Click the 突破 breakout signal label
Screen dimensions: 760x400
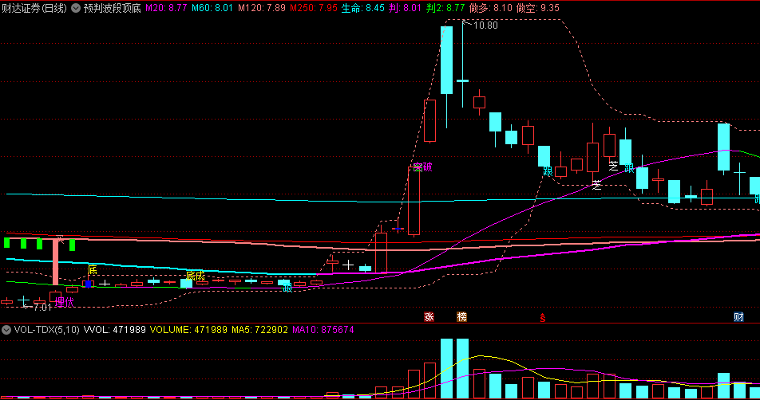click(x=422, y=167)
